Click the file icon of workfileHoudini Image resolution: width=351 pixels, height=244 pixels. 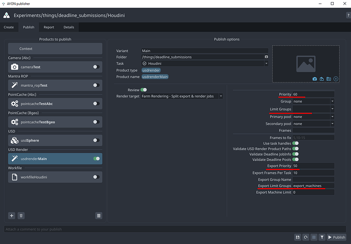(x=15, y=177)
